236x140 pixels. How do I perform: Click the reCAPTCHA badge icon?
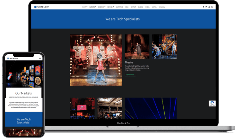click(212, 104)
